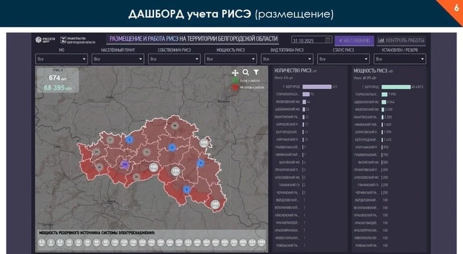Open the map filter funnel icon
463x254 pixels.
pos(255,73)
